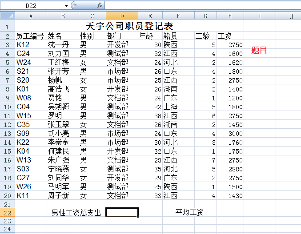Click the 员工编号 header cell
301x234 pixels.
click(x=31, y=36)
